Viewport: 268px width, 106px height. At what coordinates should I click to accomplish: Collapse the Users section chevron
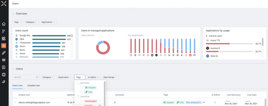point(13,69)
